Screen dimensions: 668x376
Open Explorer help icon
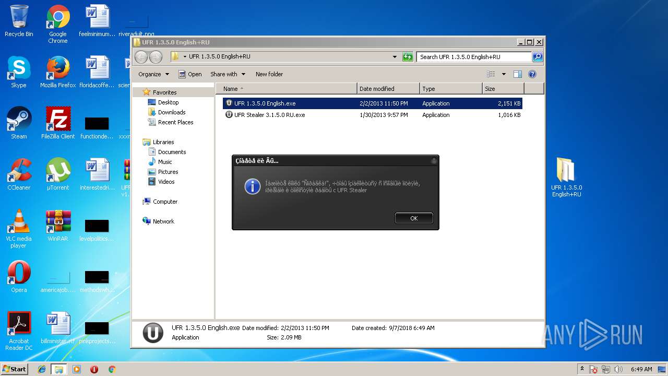coord(532,74)
